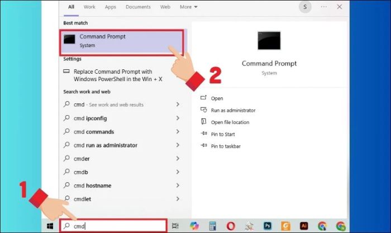
Task: Click the large Command Prompt preview icon
Action: pyautogui.click(x=269, y=40)
